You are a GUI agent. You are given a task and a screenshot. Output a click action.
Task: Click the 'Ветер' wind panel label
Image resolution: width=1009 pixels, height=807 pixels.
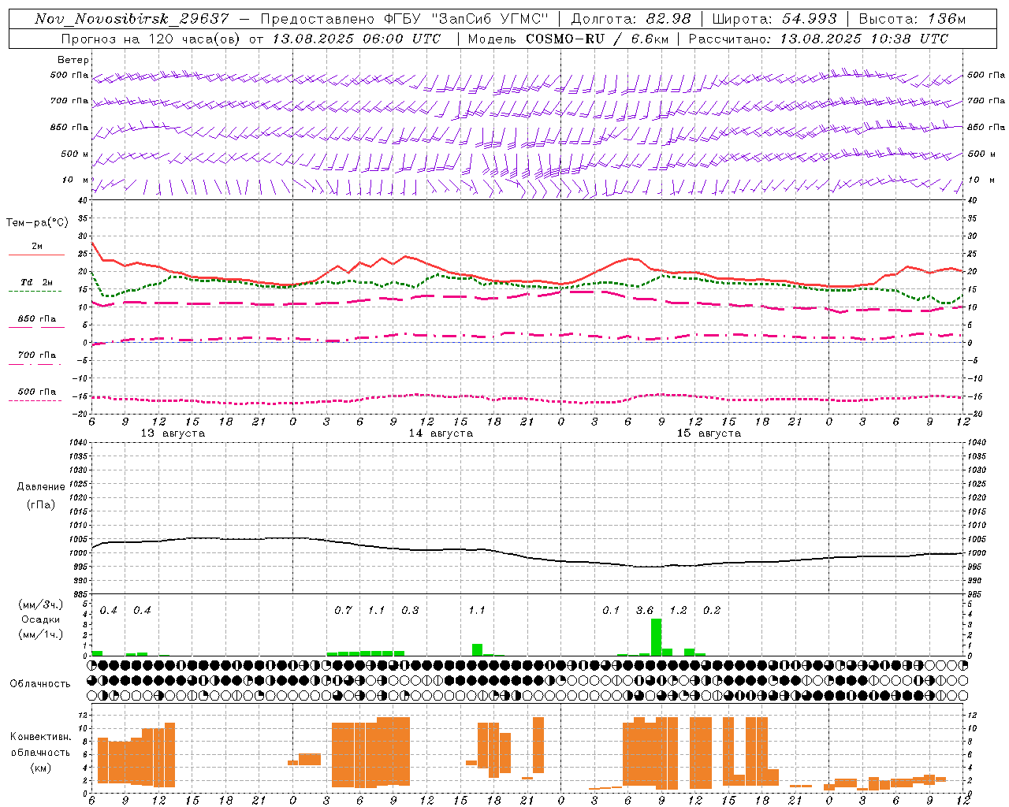click(73, 60)
